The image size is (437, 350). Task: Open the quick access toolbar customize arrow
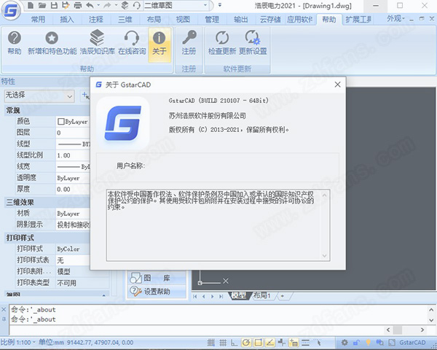(x=220, y=5)
